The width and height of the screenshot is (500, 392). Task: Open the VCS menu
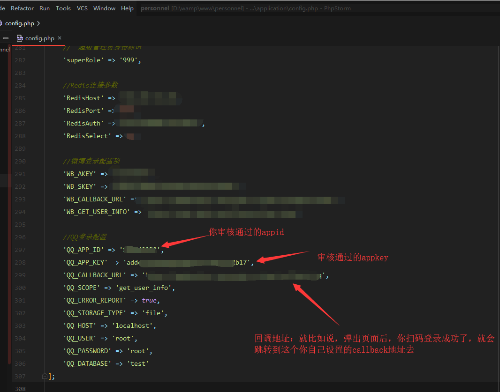[82, 8]
